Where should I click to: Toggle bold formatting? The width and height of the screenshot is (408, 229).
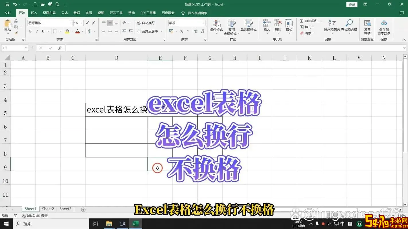(x=30, y=31)
